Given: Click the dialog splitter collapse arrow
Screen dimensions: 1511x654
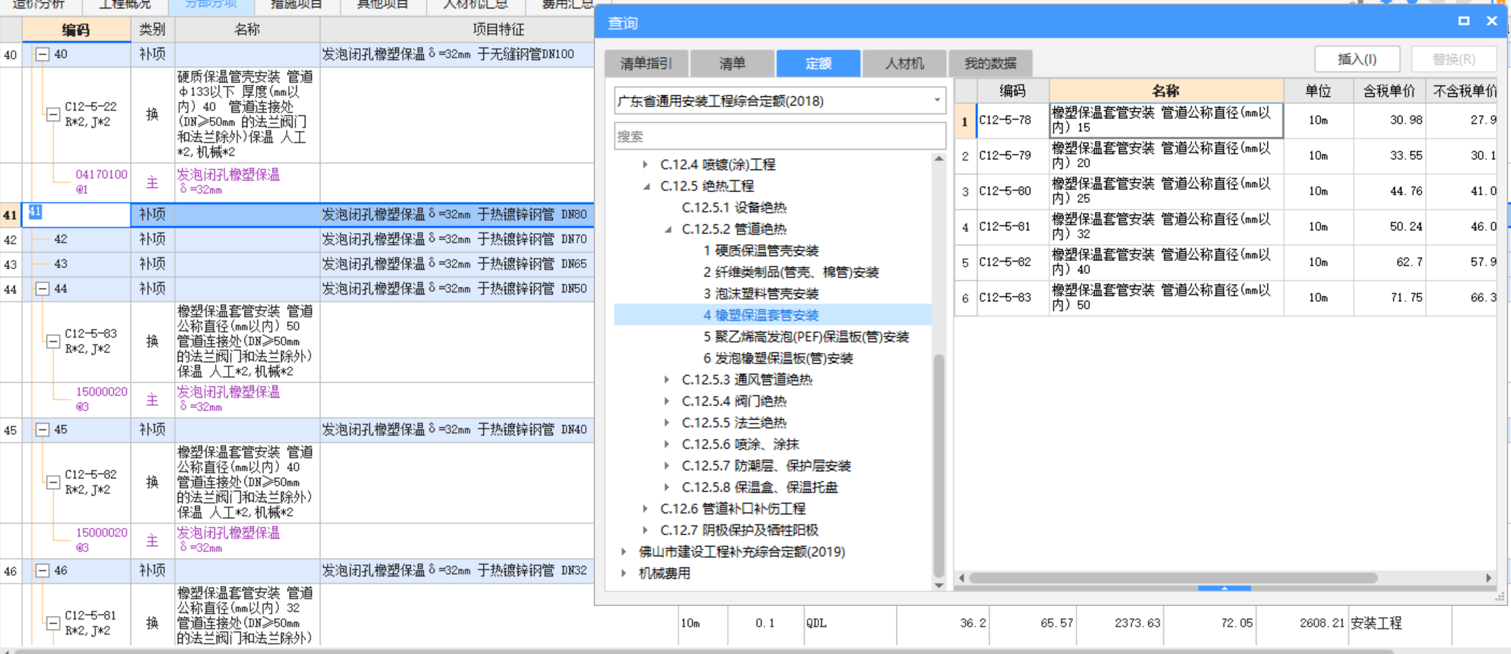Looking at the screenshot, I should (1224, 588).
